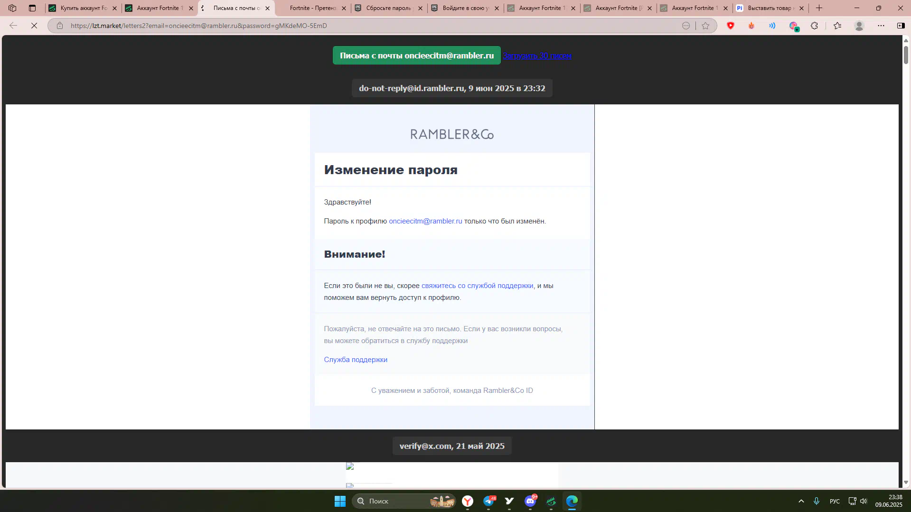The height and width of the screenshot is (512, 911).
Task: Open the black Y app on the taskbar
Action: 509,501
